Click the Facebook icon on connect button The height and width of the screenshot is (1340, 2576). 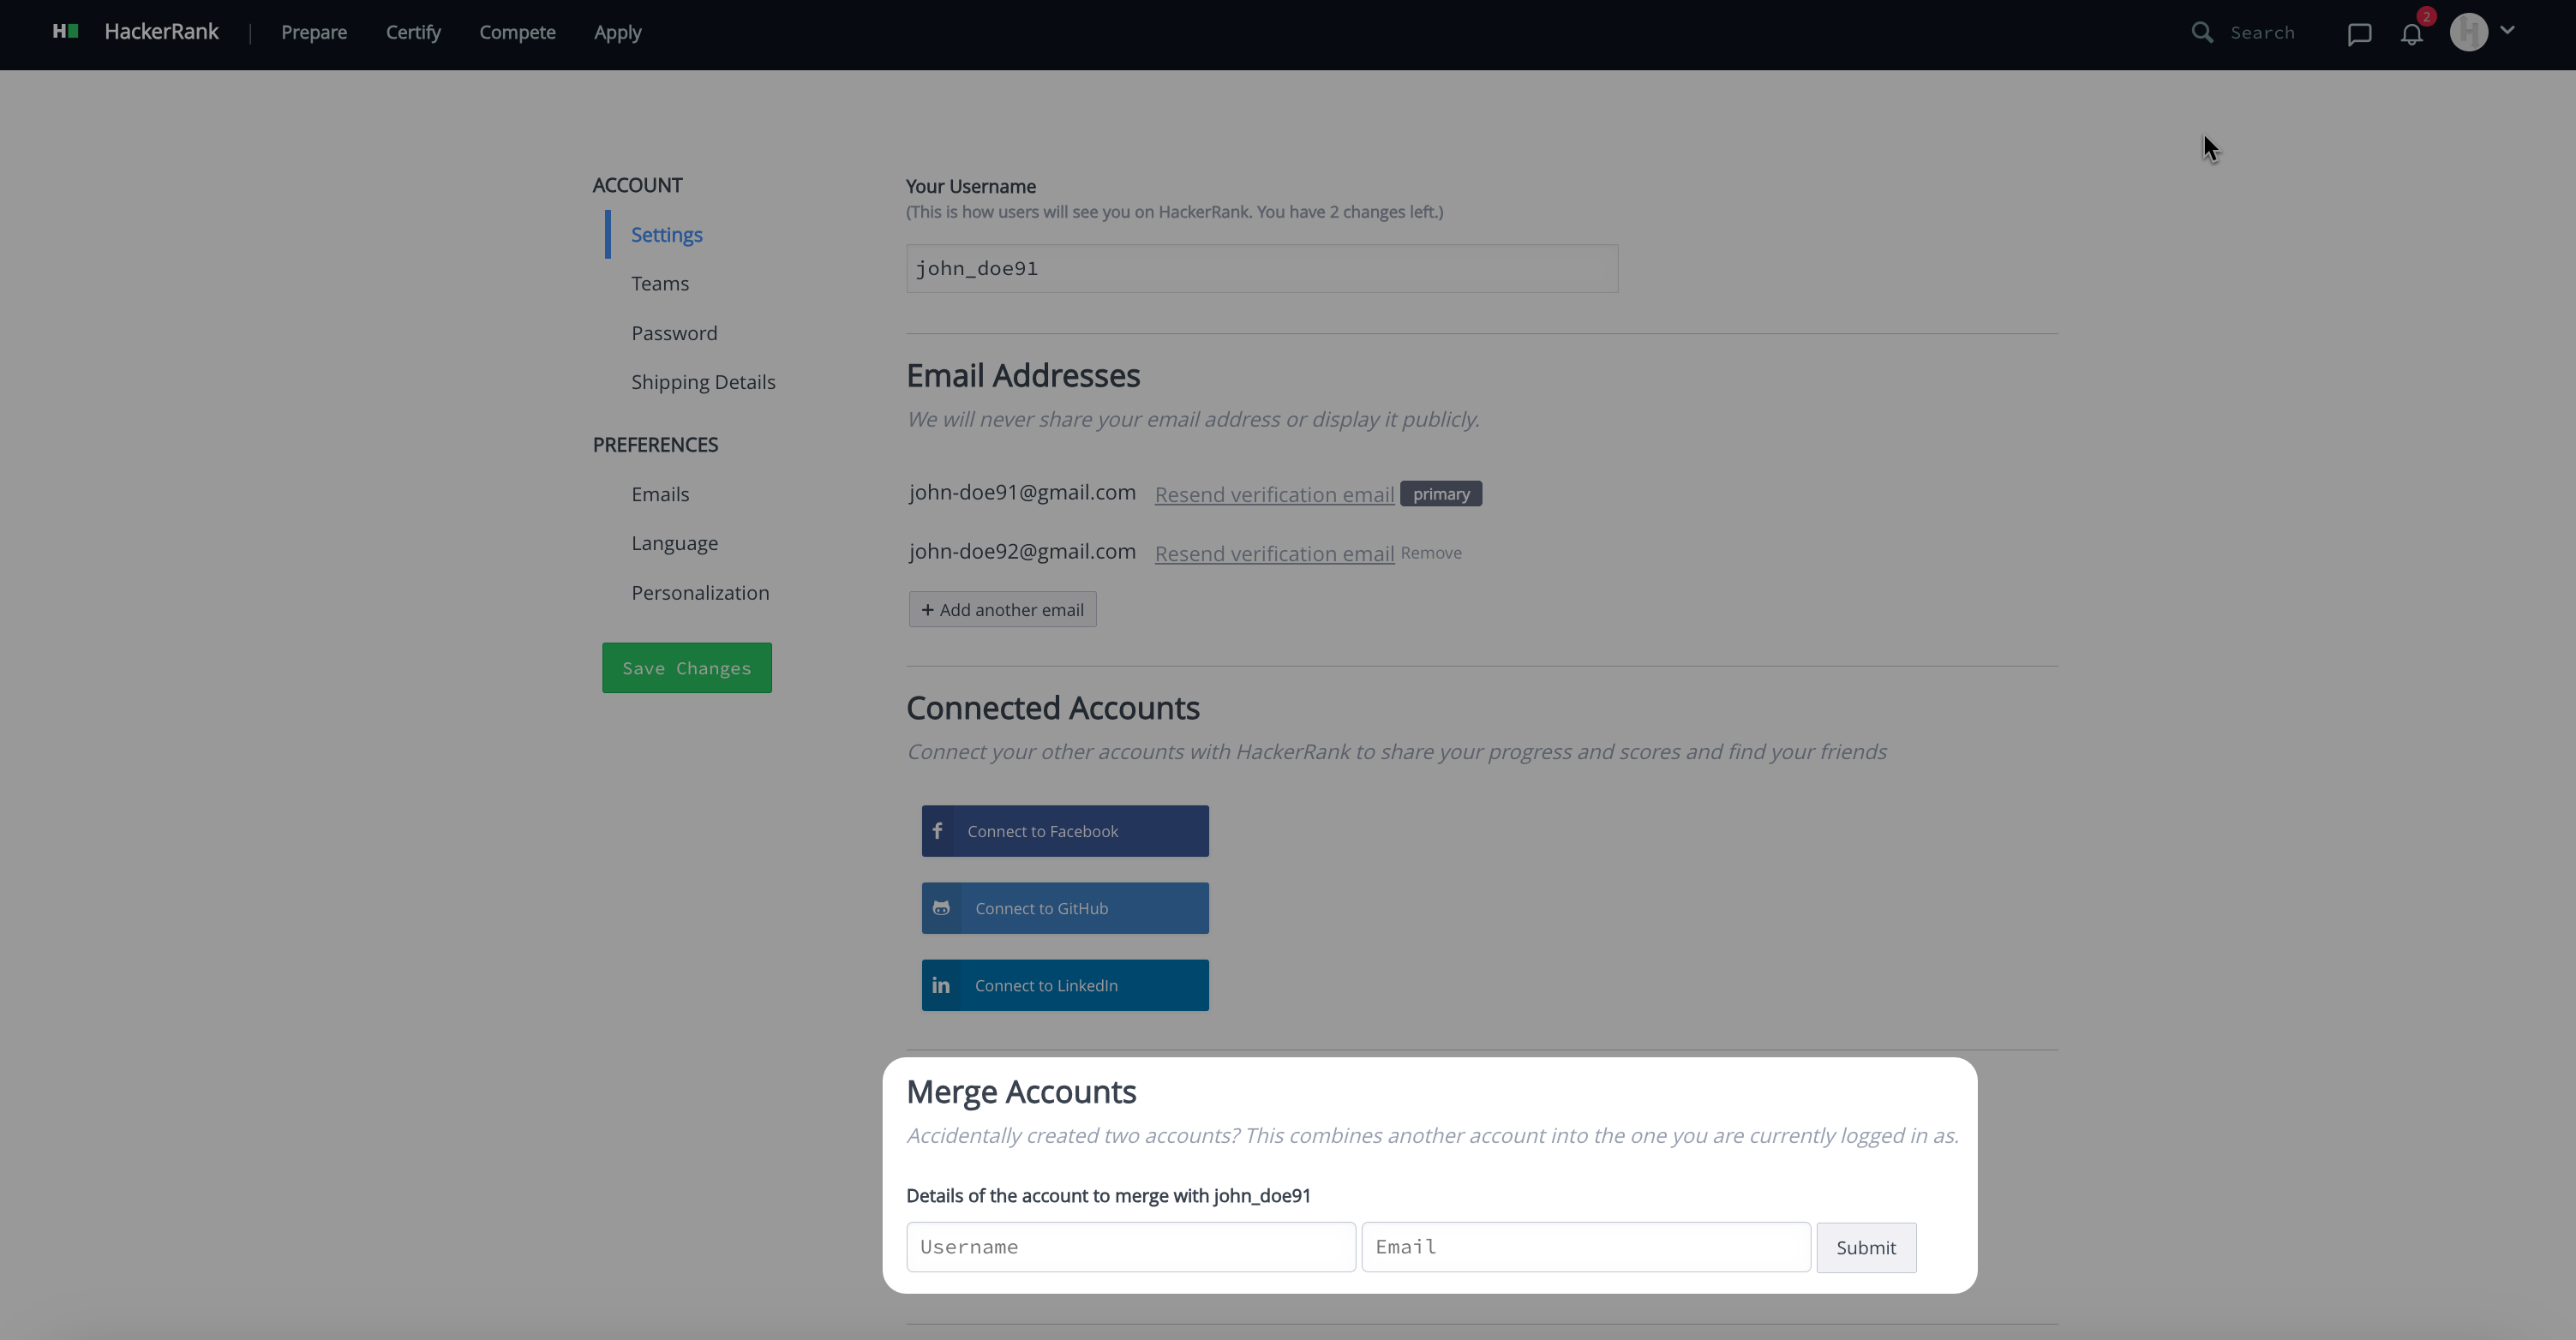[x=937, y=831]
